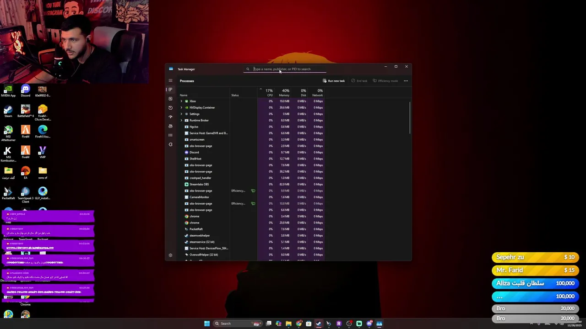Select the ShellHost process row
The image size is (586, 329).
251,159
